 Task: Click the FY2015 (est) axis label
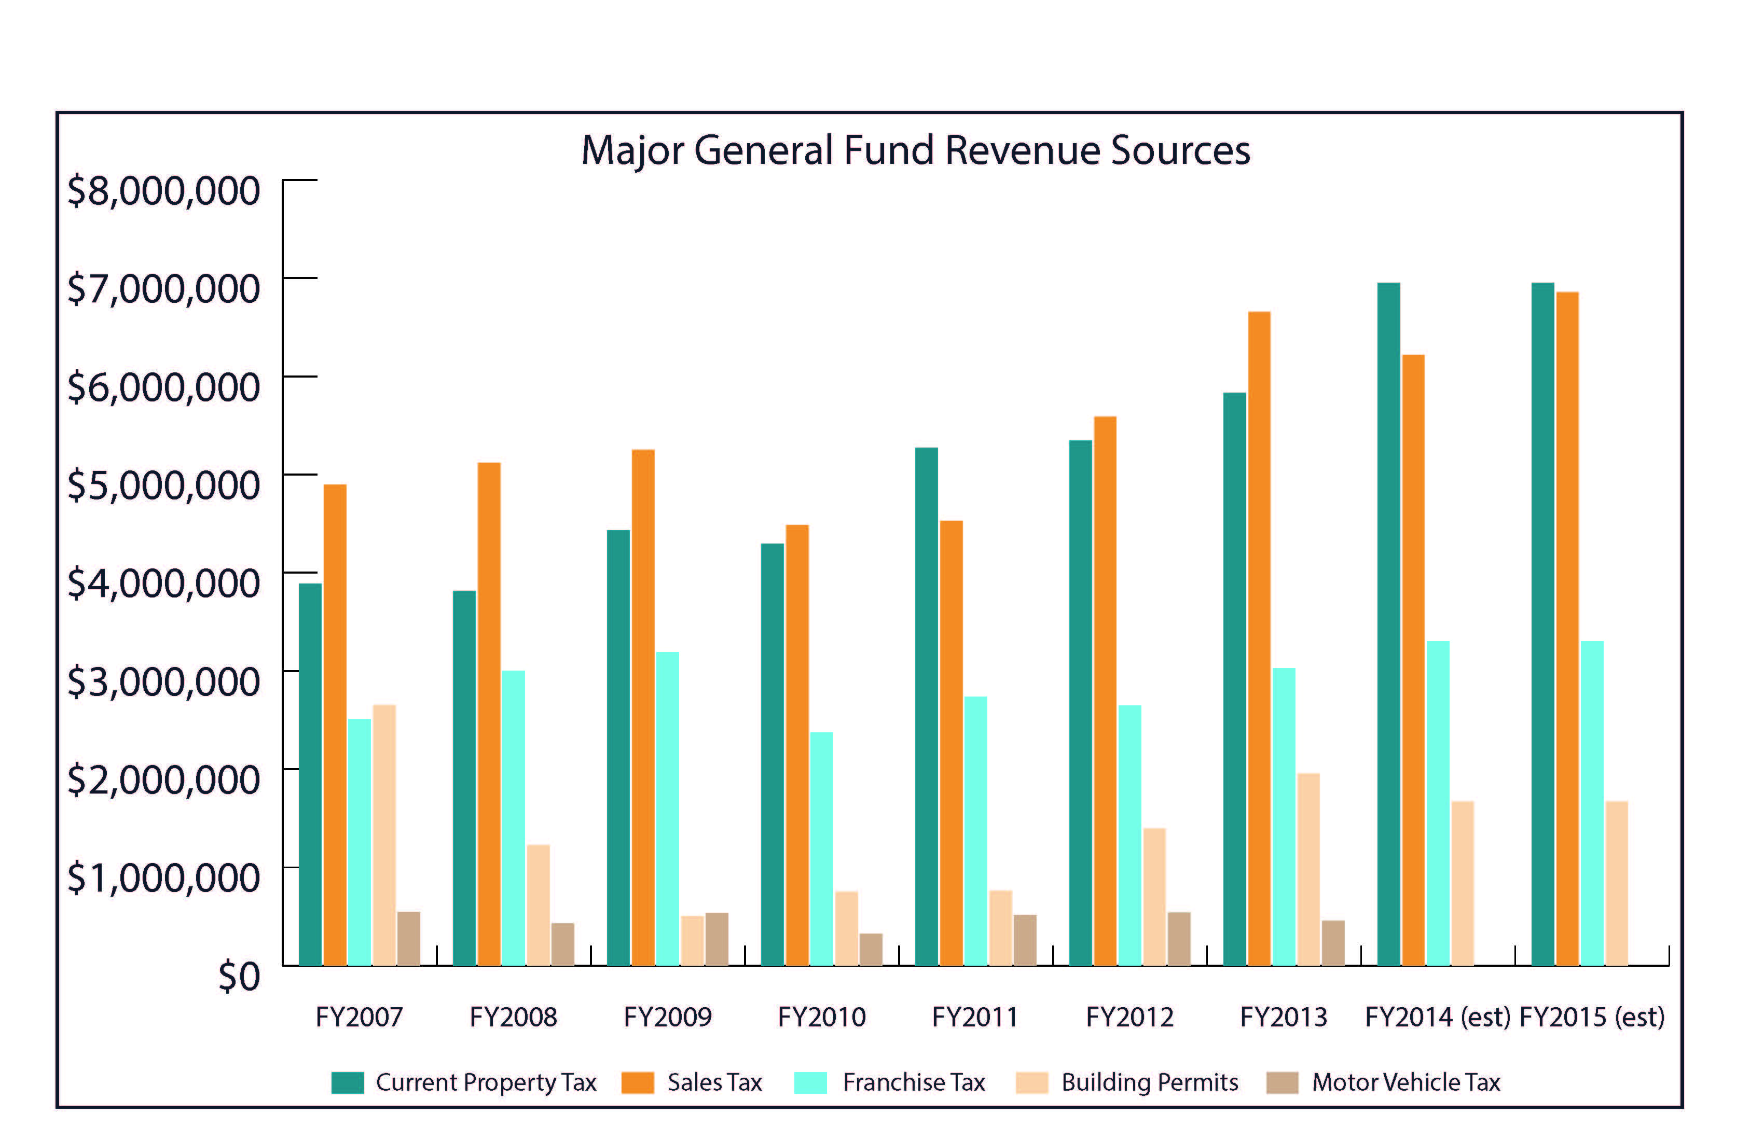point(1592,1017)
